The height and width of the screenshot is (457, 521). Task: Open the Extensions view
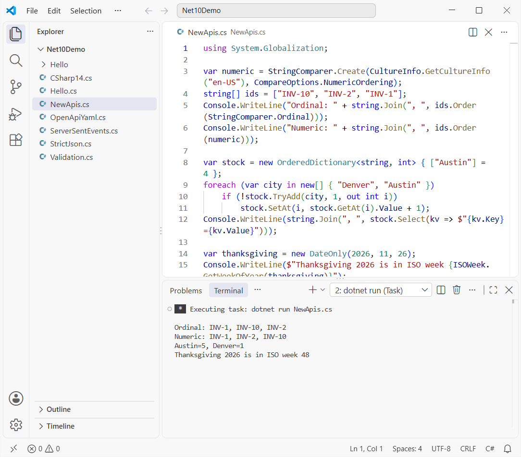pyautogui.click(x=15, y=140)
